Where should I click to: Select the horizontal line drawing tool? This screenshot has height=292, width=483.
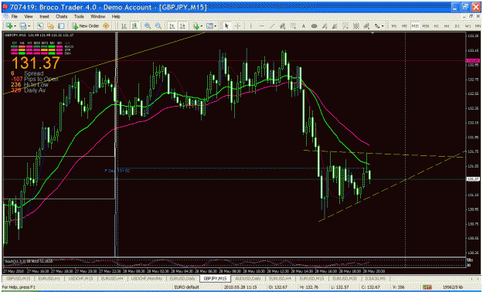[x=261, y=26]
